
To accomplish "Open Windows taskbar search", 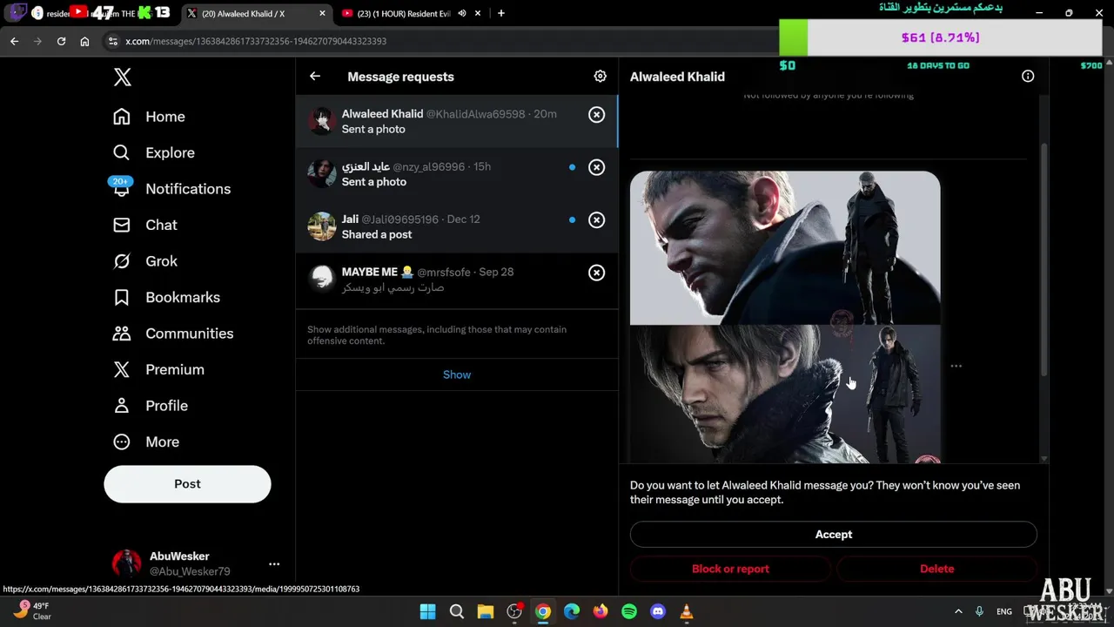I will click(457, 611).
